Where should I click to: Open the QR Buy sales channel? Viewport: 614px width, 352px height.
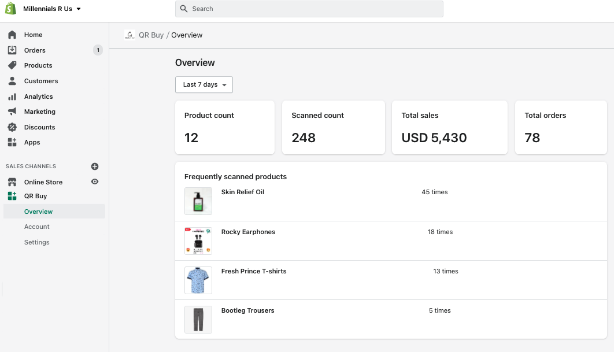[x=35, y=196]
